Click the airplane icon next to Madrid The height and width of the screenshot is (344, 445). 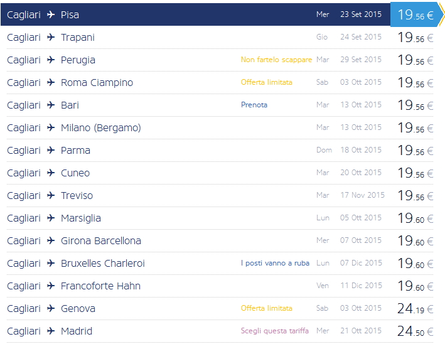pyautogui.click(x=51, y=331)
